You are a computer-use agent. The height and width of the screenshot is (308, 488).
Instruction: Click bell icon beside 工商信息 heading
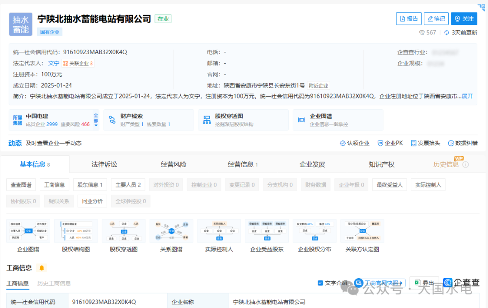(x=42, y=268)
